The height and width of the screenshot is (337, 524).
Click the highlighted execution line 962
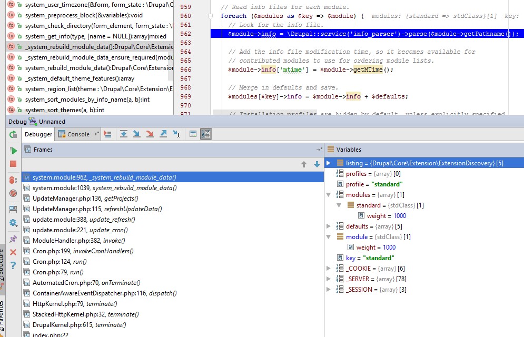tap(366, 34)
